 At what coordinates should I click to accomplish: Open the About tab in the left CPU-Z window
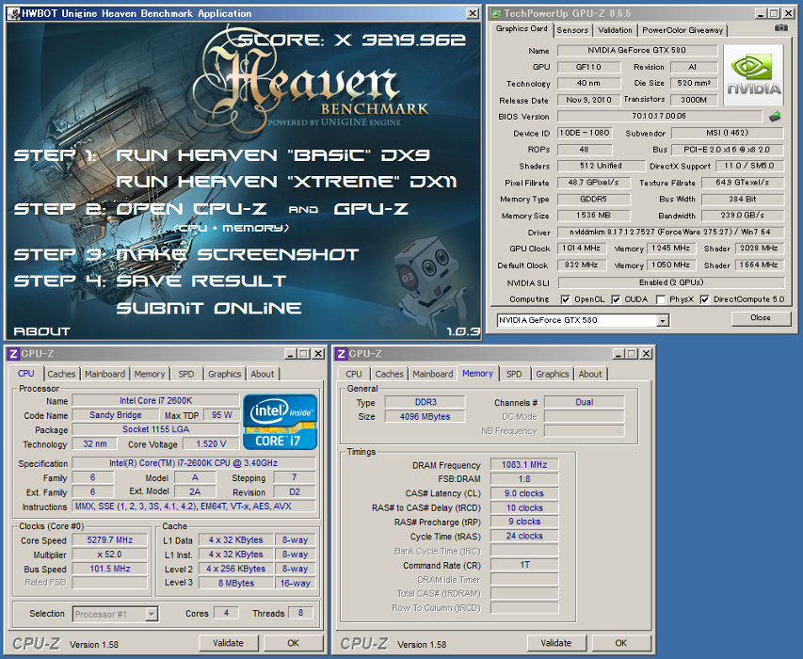(263, 374)
